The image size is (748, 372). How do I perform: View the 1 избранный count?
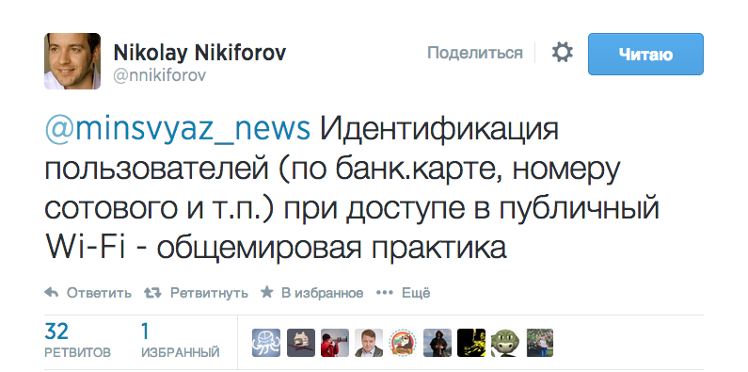[x=180, y=341]
